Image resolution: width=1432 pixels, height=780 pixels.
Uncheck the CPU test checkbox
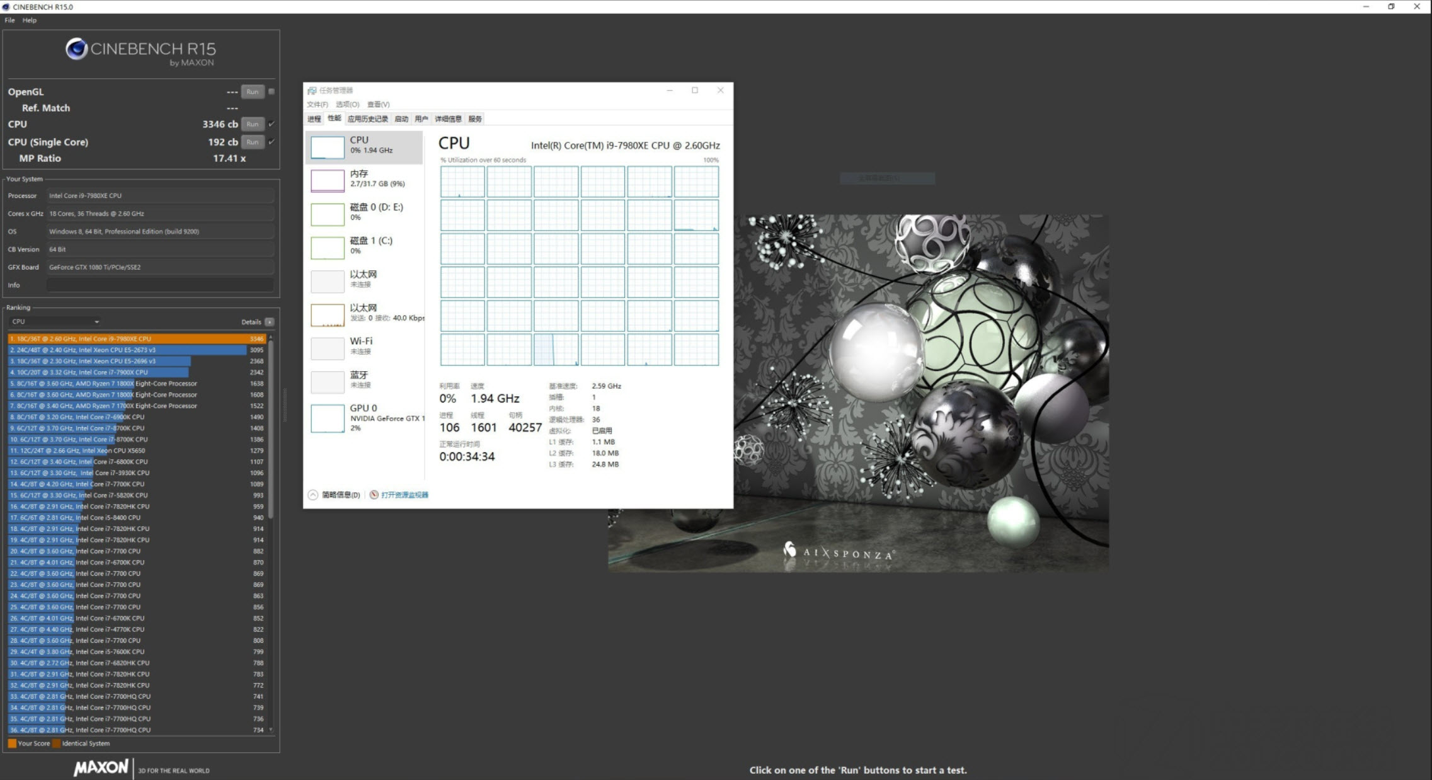tap(272, 124)
